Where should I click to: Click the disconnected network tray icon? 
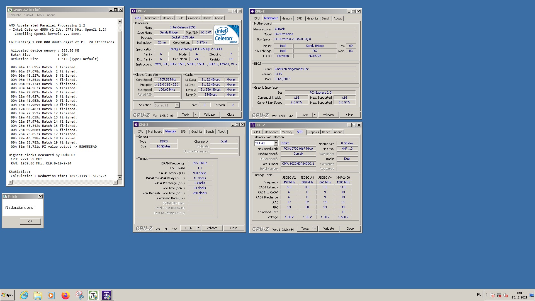click(x=499, y=295)
